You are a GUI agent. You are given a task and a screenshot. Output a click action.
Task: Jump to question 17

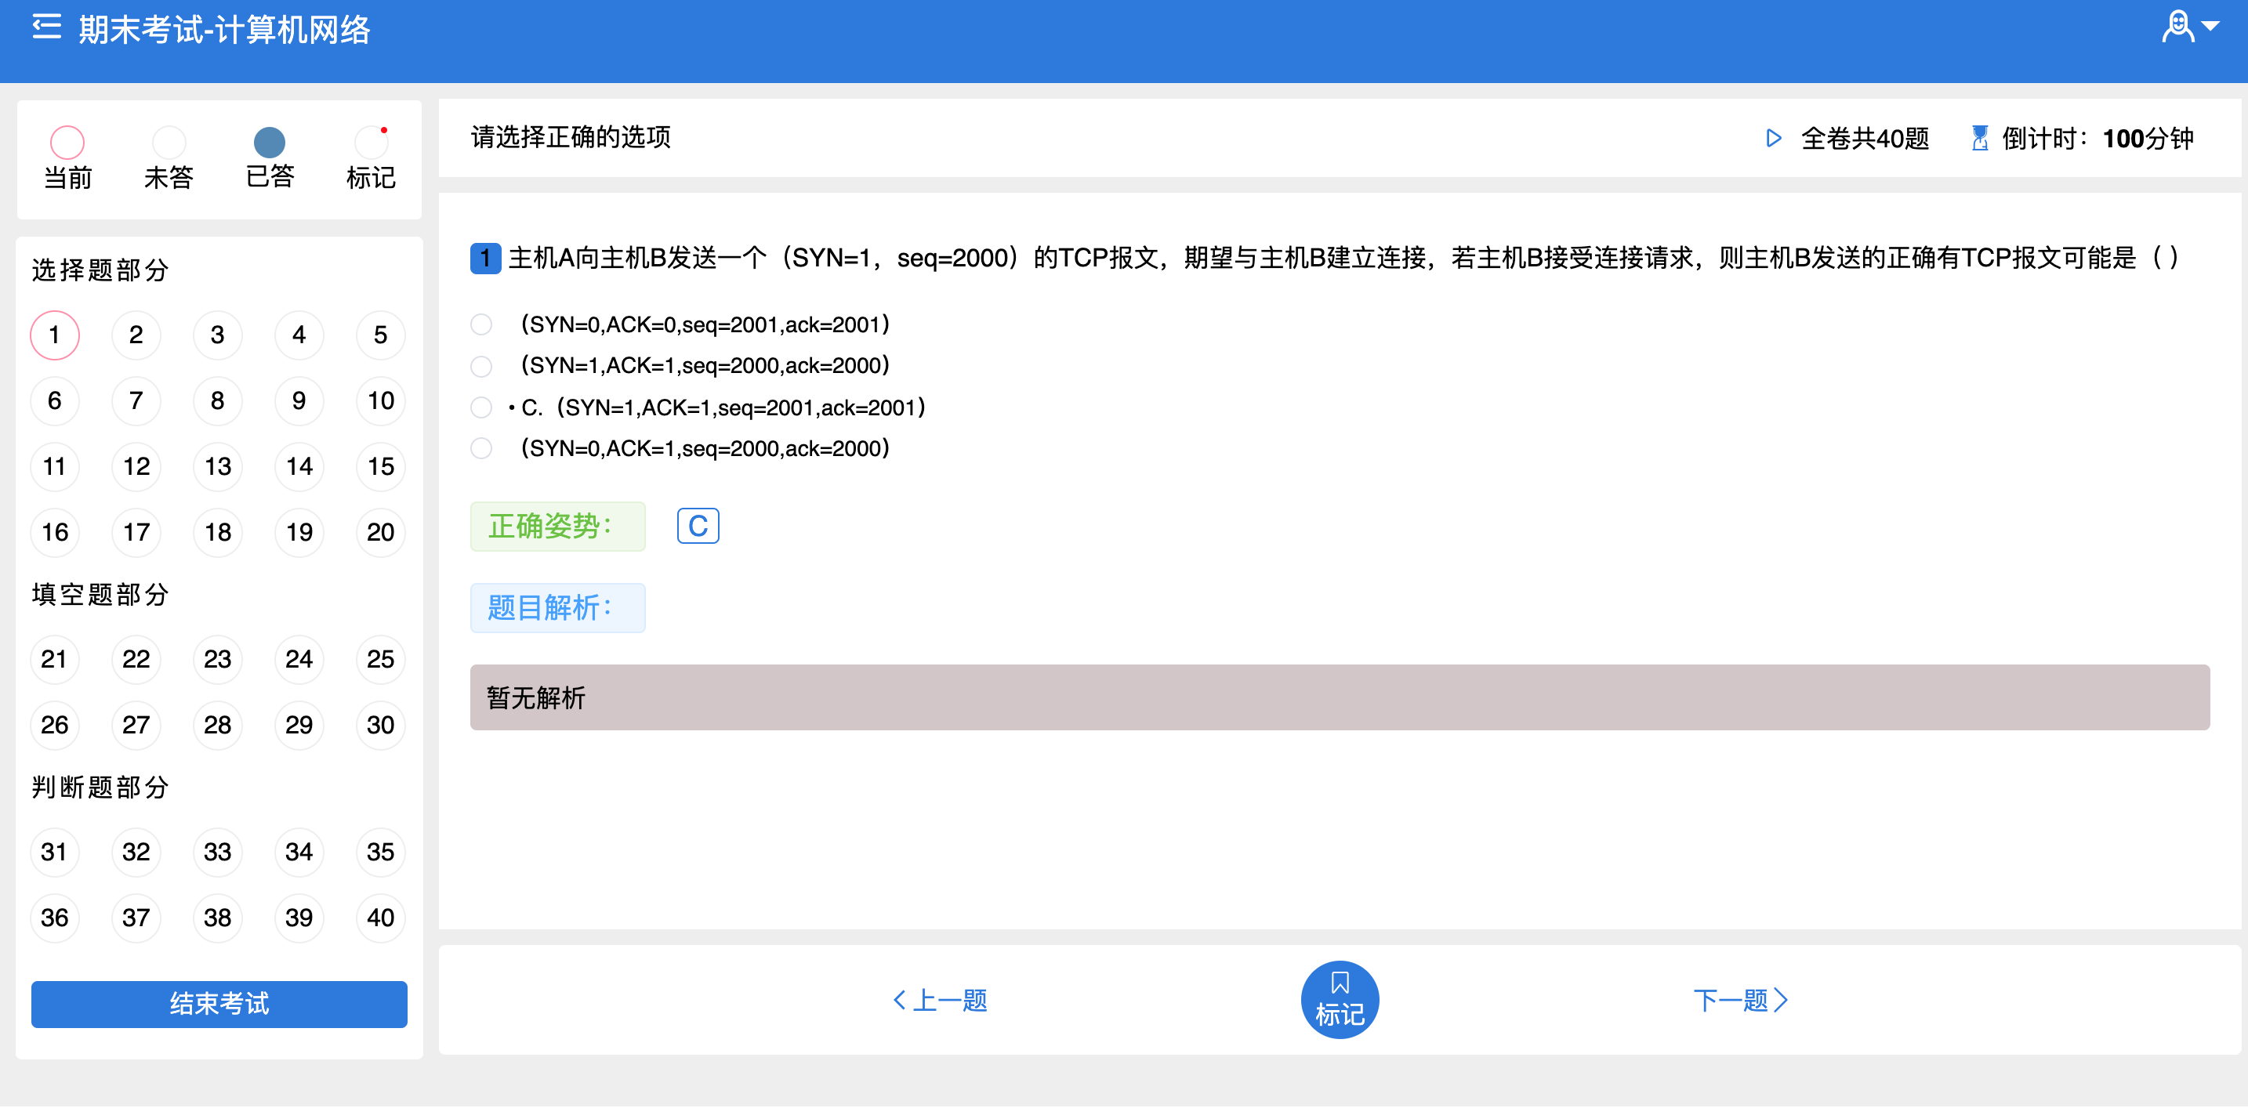[x=136, y=533]
